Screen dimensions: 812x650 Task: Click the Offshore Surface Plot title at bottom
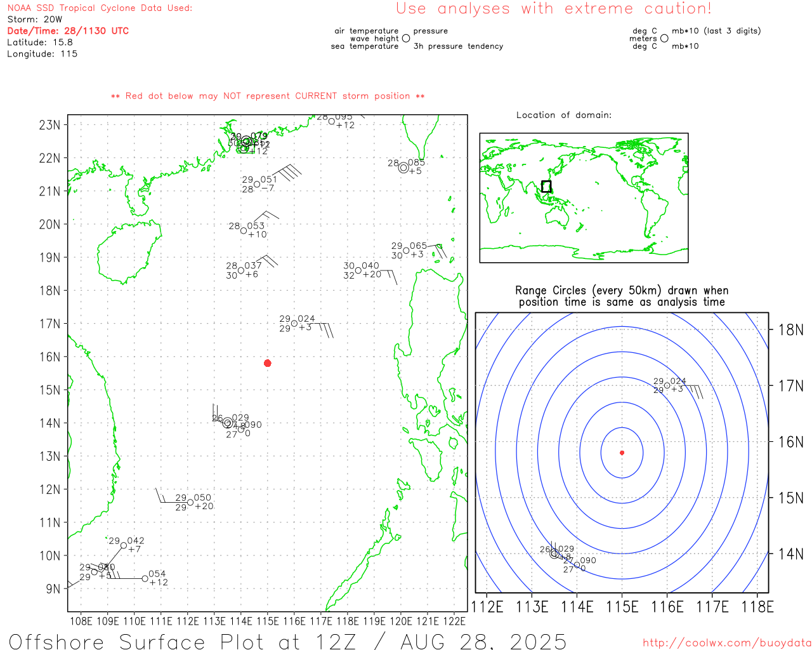(x=287, y=641)
